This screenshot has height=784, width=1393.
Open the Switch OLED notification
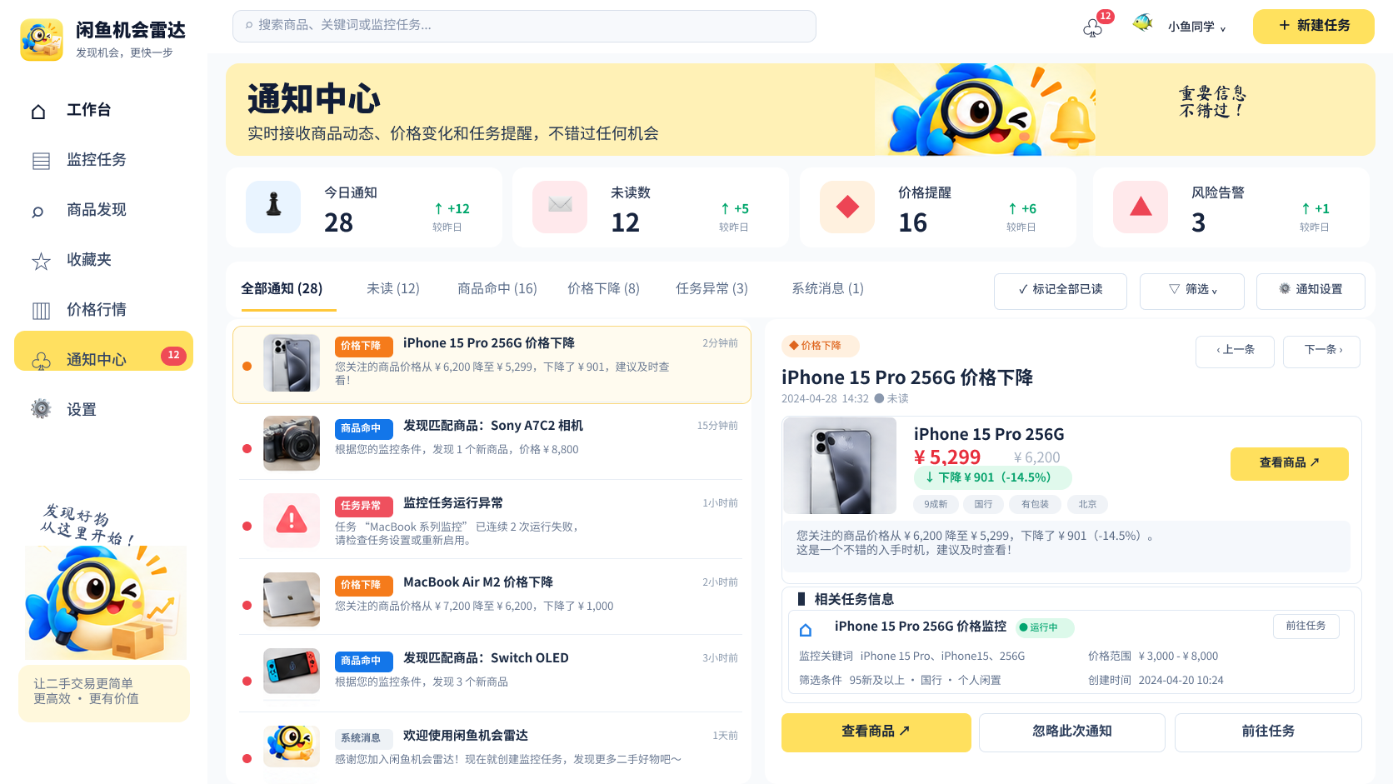tap(492, 672)
